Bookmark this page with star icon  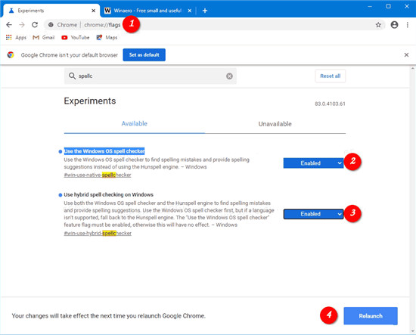(x=378, y=25)
